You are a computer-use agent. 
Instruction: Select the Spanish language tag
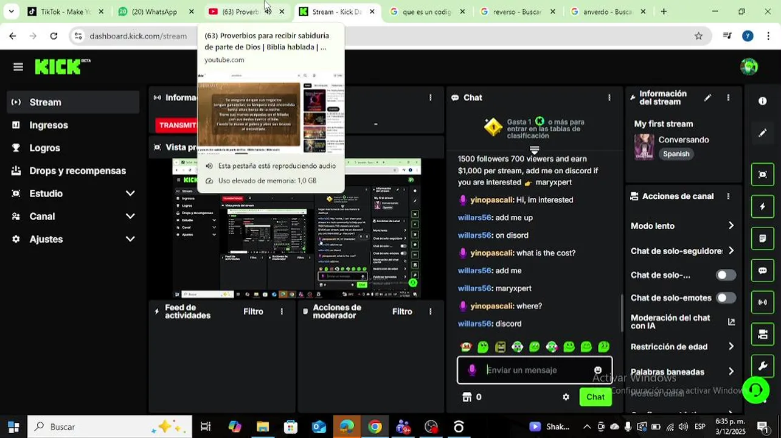coord(676,154)
